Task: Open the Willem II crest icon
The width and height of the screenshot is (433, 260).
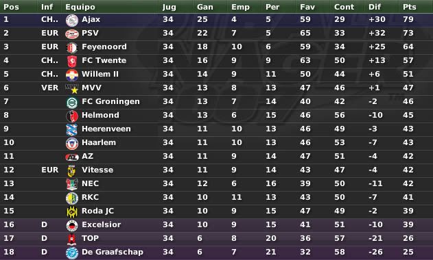Action: tap(72, 75)
